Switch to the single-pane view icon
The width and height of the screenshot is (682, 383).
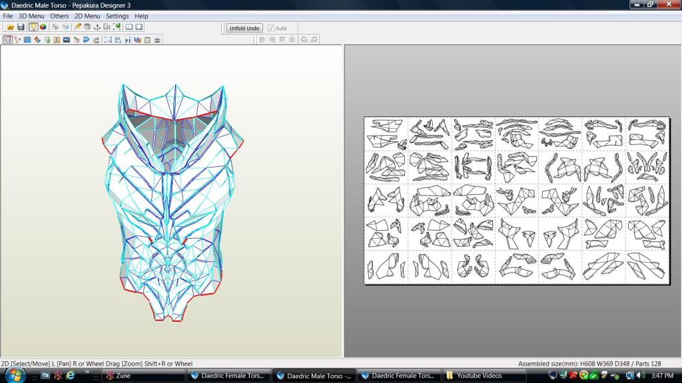pyautogui.click(x=139, y=27)
